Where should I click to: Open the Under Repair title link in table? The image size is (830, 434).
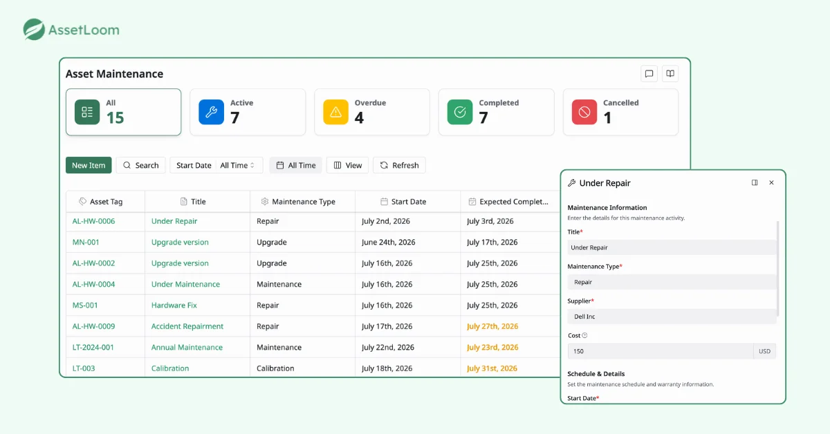click(x=174, y=221)
